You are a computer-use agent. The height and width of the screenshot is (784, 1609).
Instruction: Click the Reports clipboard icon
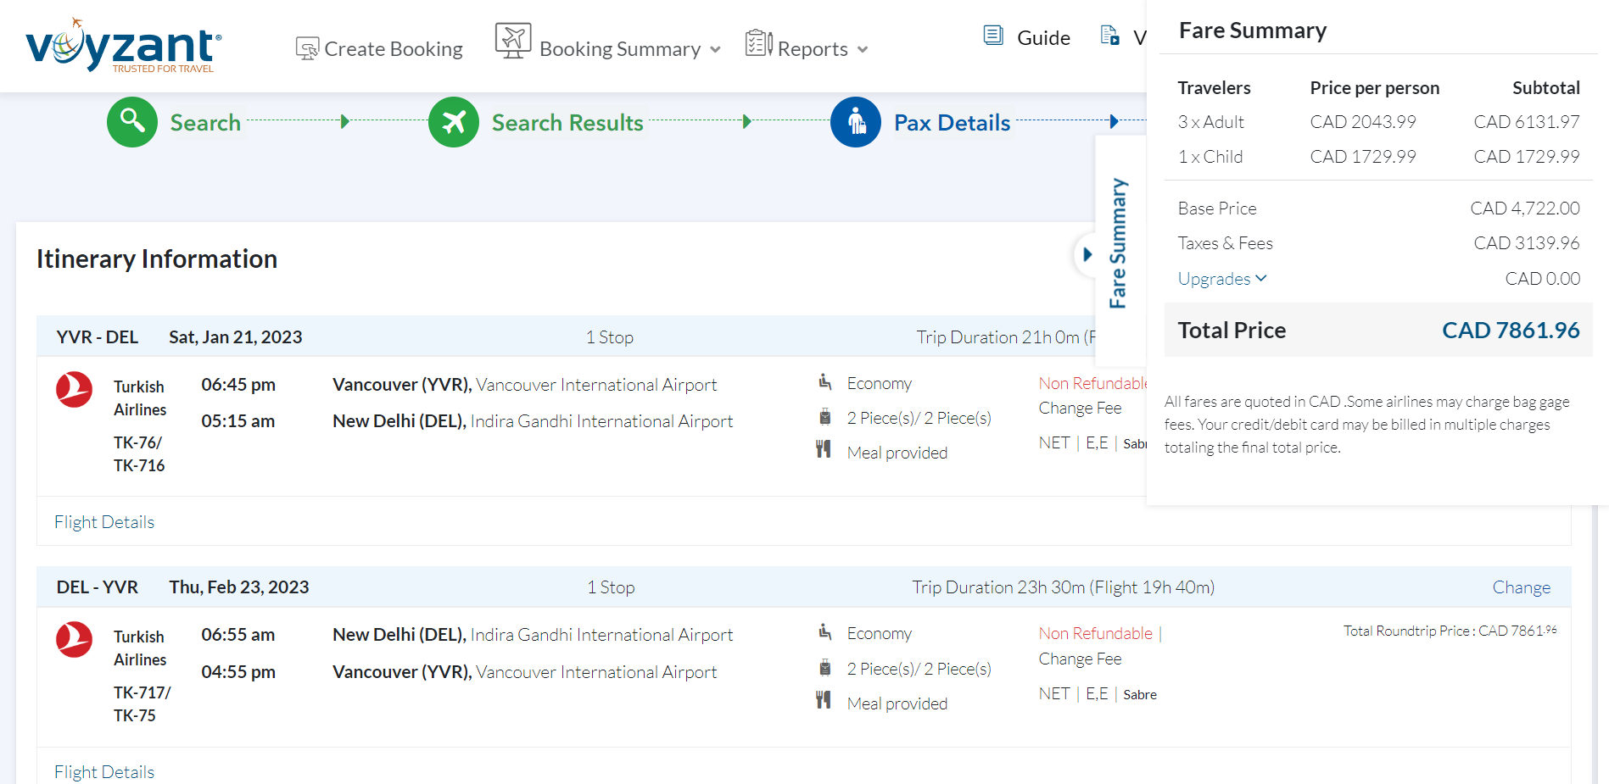point(758,43)
